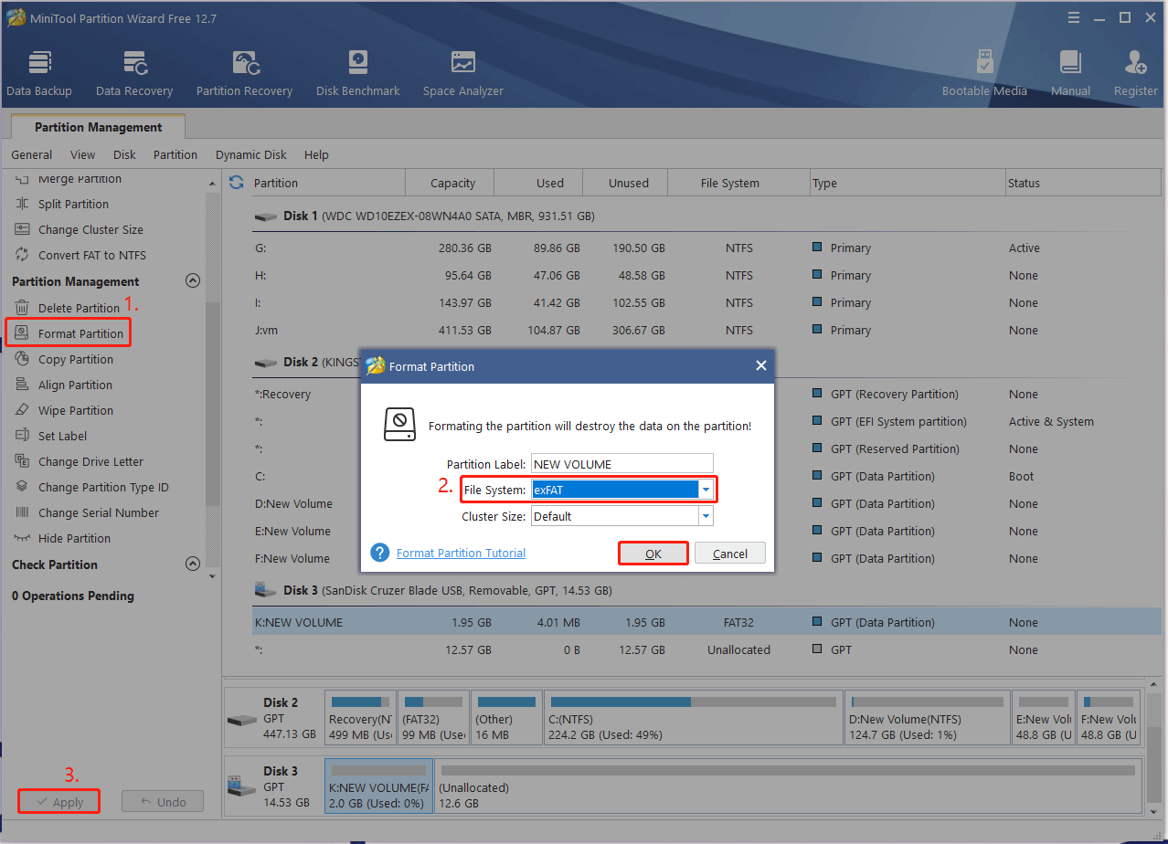This screenshot has width=1168, height=844.
Task: Open the Partition menu
Action: click(x=175, y=154)
